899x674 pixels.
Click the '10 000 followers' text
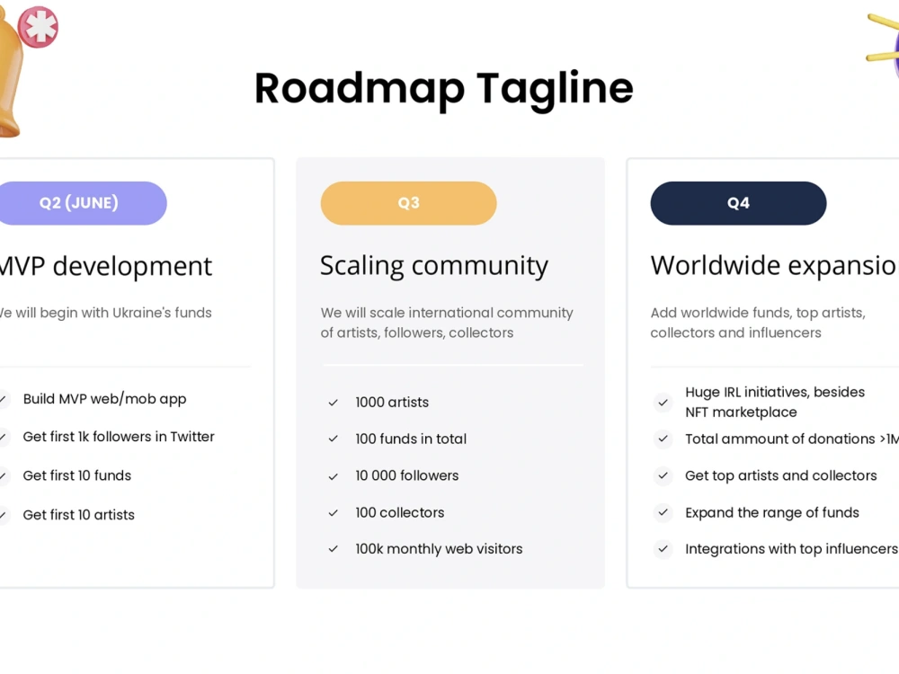(x=406, y=475)
